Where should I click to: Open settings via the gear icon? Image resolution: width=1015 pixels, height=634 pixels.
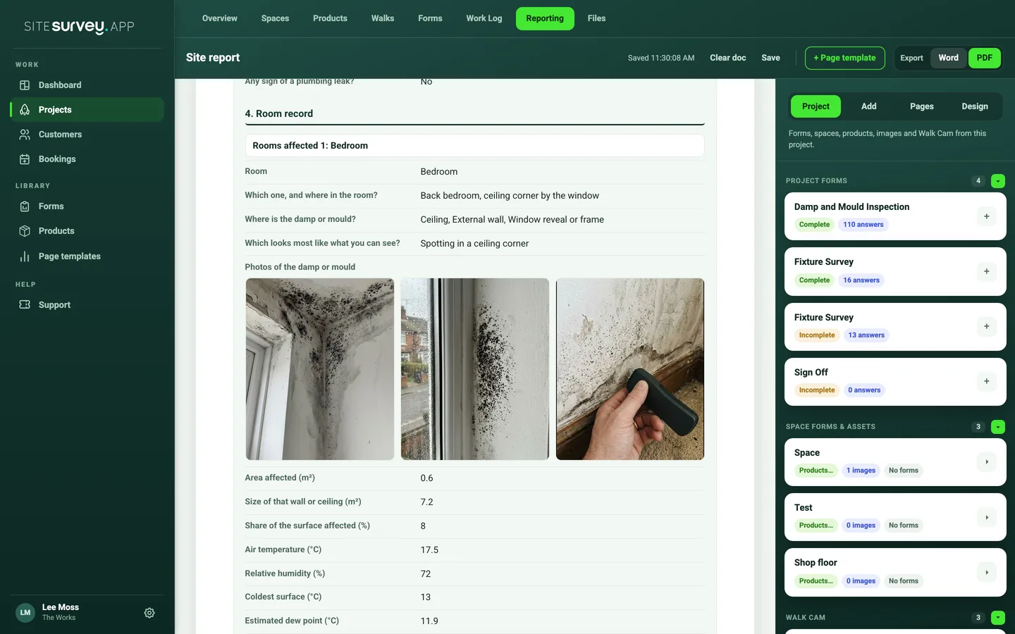coord(149,613)
